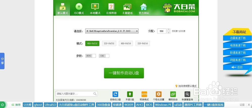Click the 推荐 thumbs-up icon
The height and width of the screenshot is (108, 252).
pyautogui.click(x=13, y=105)
